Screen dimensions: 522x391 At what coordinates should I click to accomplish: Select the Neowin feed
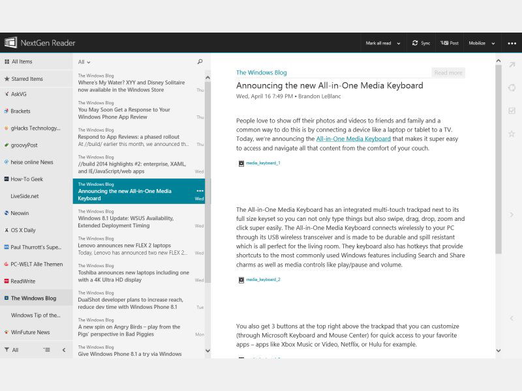(x=37, y=213)
